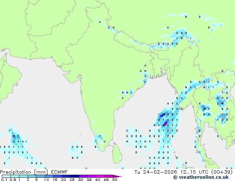Click legend scale label '0.1'
Image resolution: width=235 pixels, height=181 pixels.
[4, 180]
